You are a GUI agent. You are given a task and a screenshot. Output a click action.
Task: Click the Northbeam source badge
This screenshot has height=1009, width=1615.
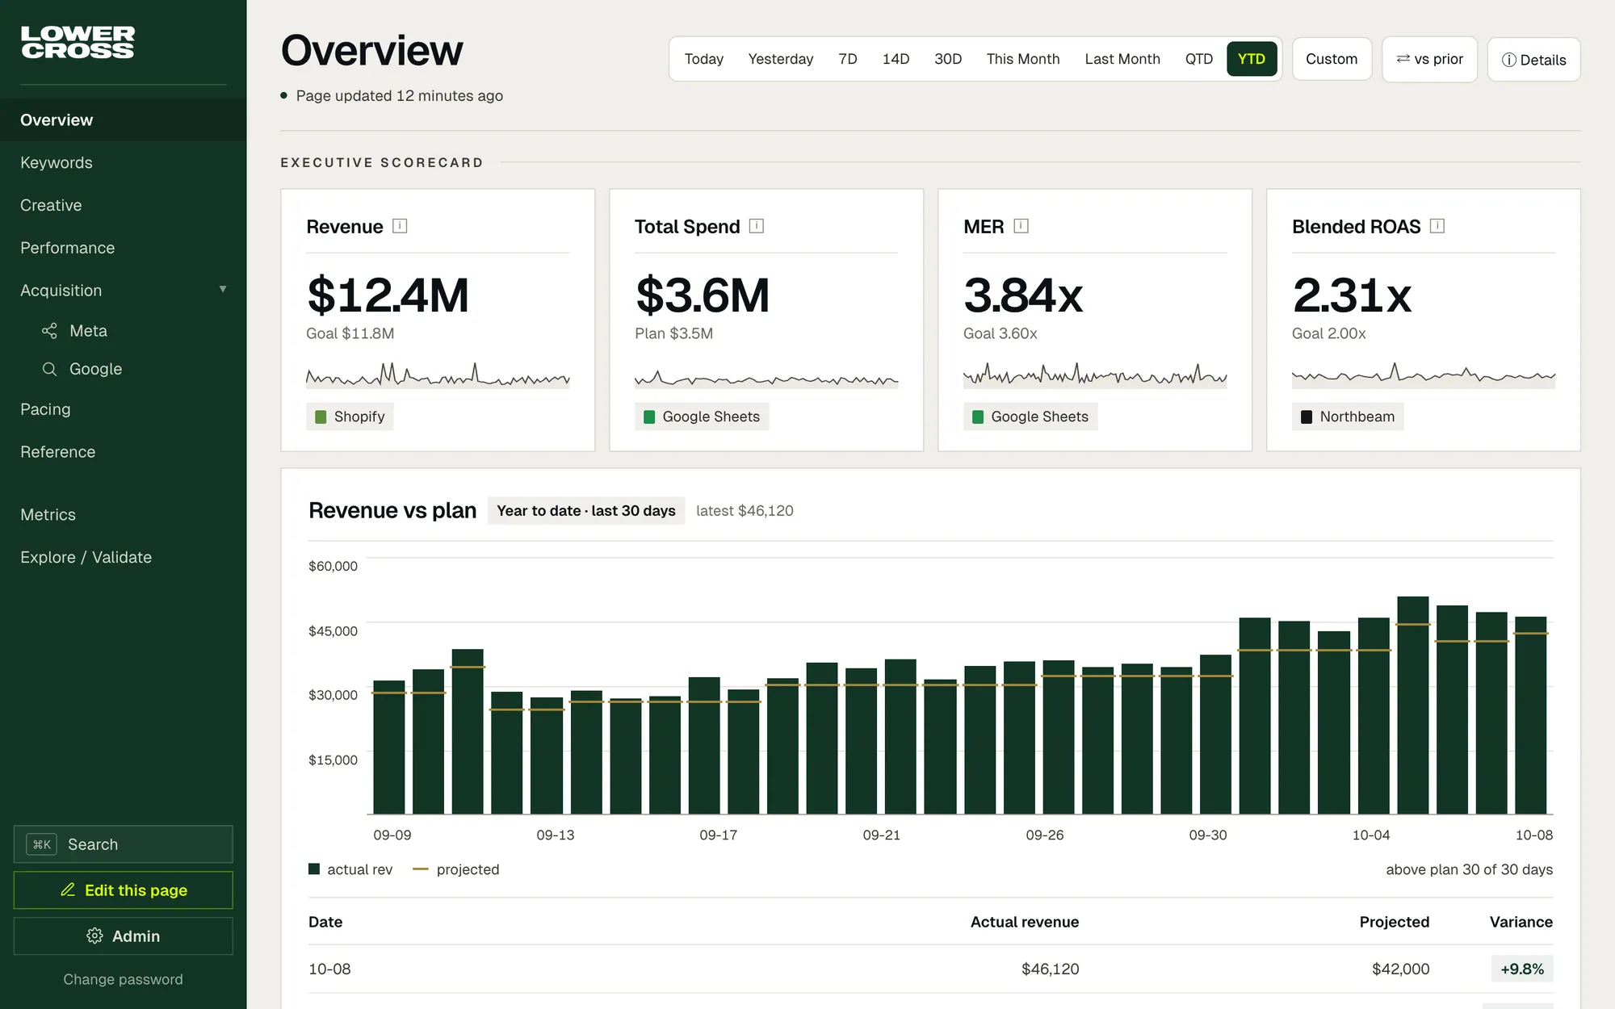click(x=1348, y=417)
